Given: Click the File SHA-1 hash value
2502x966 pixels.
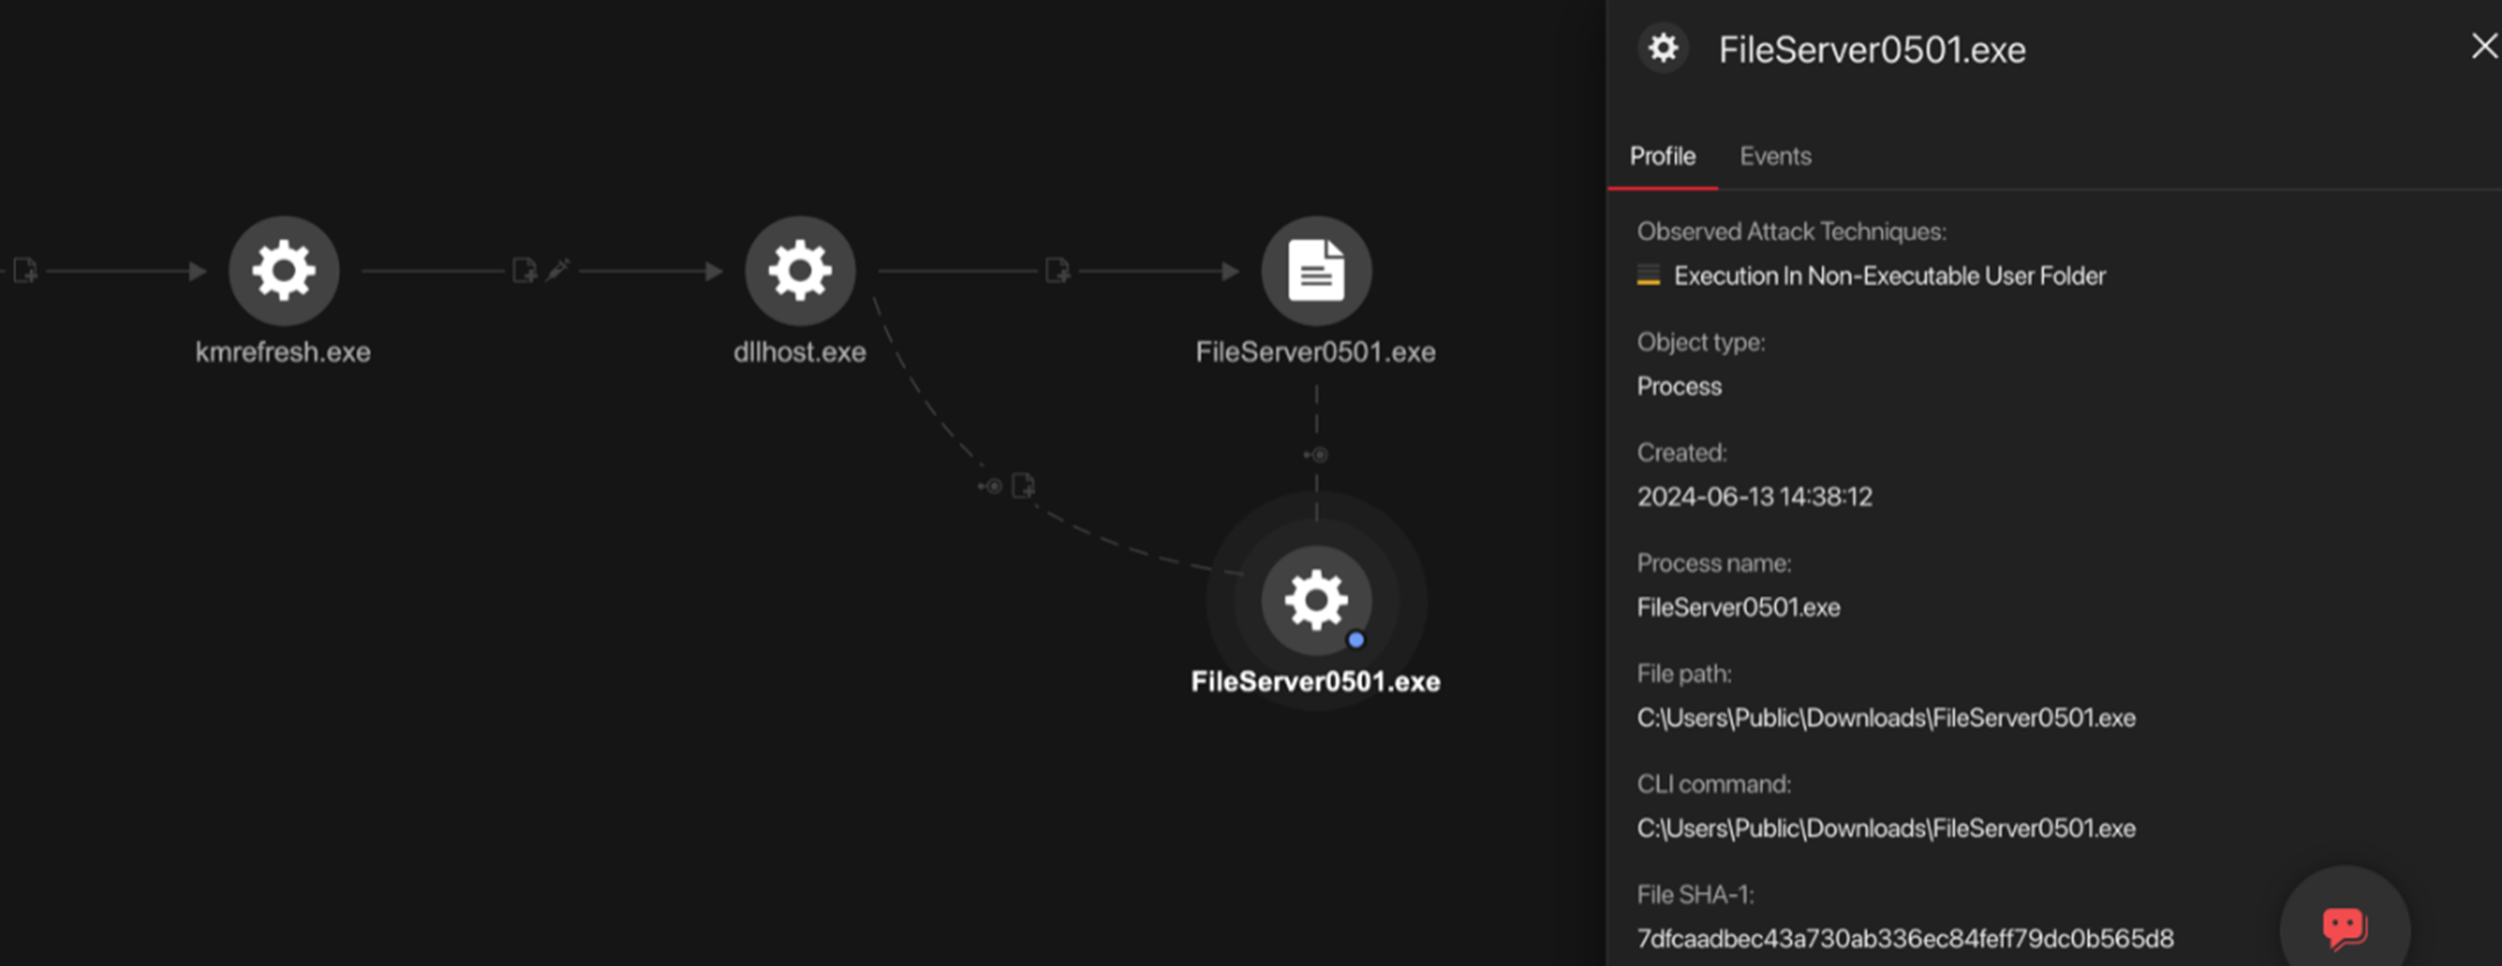Looking at the screenshot, I should (x=1904, y=938).
